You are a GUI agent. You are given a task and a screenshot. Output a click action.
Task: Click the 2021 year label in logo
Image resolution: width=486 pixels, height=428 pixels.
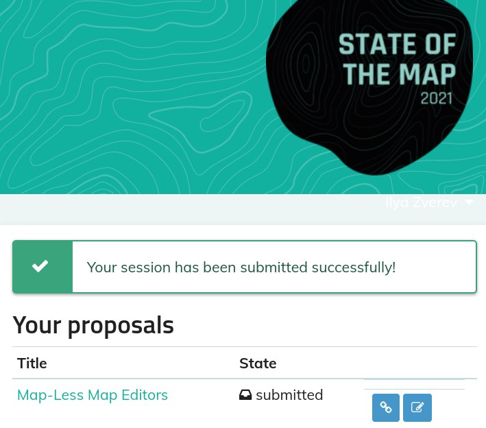[437, 99]
